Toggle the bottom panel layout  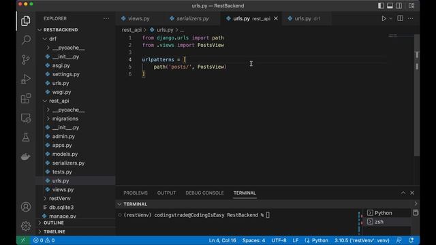(x=390, y=6)
